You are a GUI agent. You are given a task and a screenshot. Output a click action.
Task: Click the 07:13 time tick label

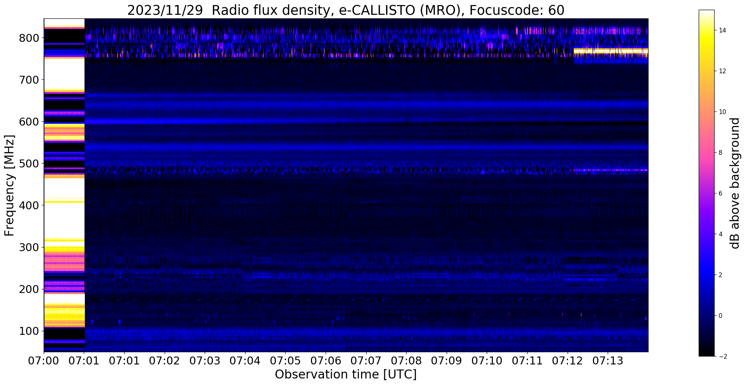pos(608,361)
